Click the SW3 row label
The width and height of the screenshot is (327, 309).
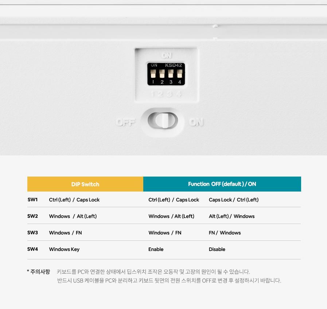click(x=32, y=232)
